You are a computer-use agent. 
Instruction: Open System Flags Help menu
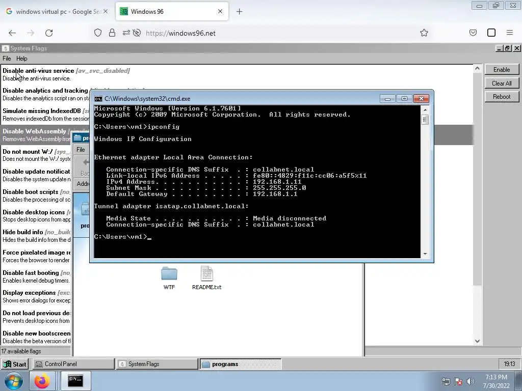tap(21, 59)
